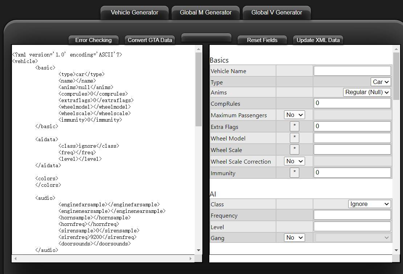Click the Immunity value field

(x=352, y=173)
